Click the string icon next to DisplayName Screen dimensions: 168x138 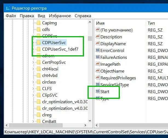pos(98,44)
